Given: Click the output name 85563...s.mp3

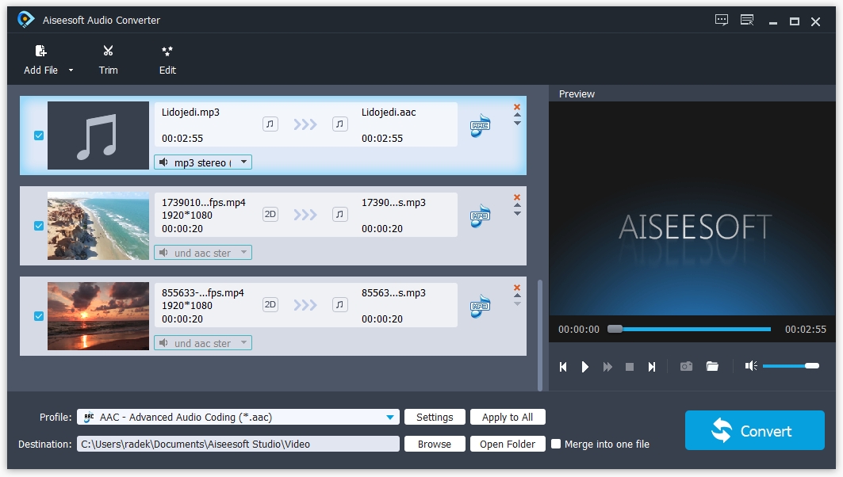Looking at the screenshot, I should pyautogui.click(x=393, y=292).
